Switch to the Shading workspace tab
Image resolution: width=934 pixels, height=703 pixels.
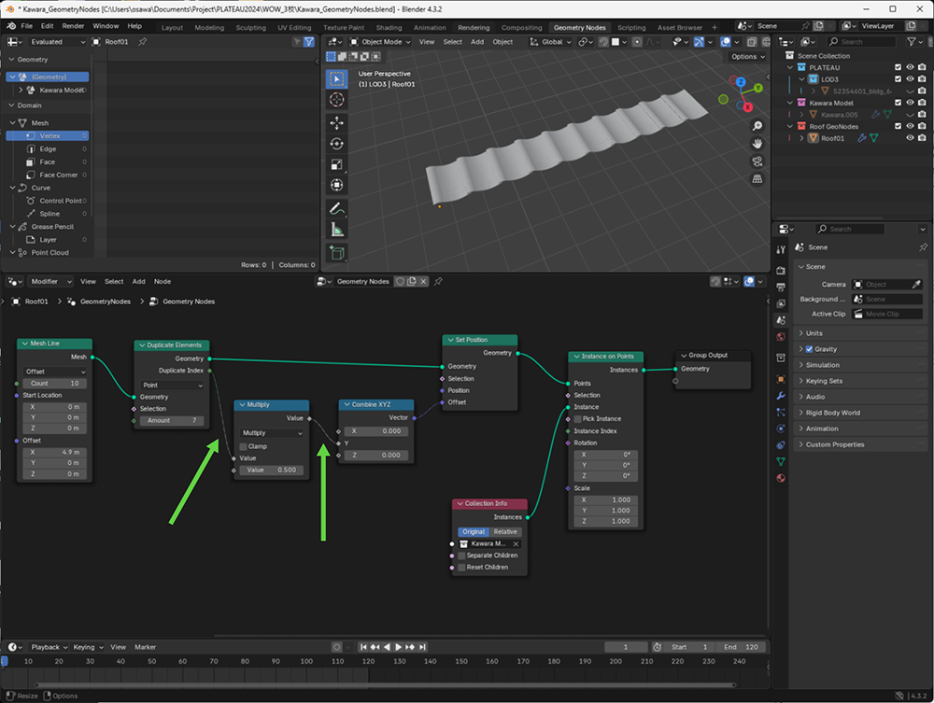(x=389, y=28)
